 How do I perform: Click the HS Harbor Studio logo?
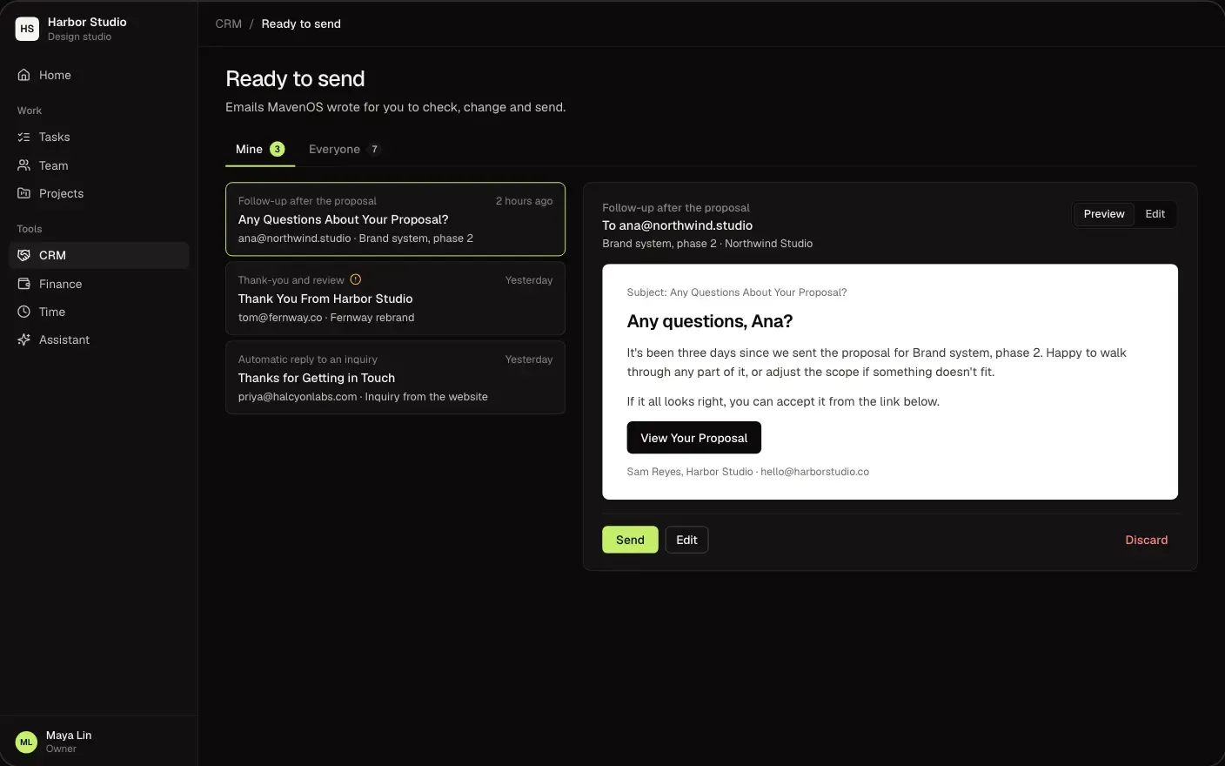point(27,29)
